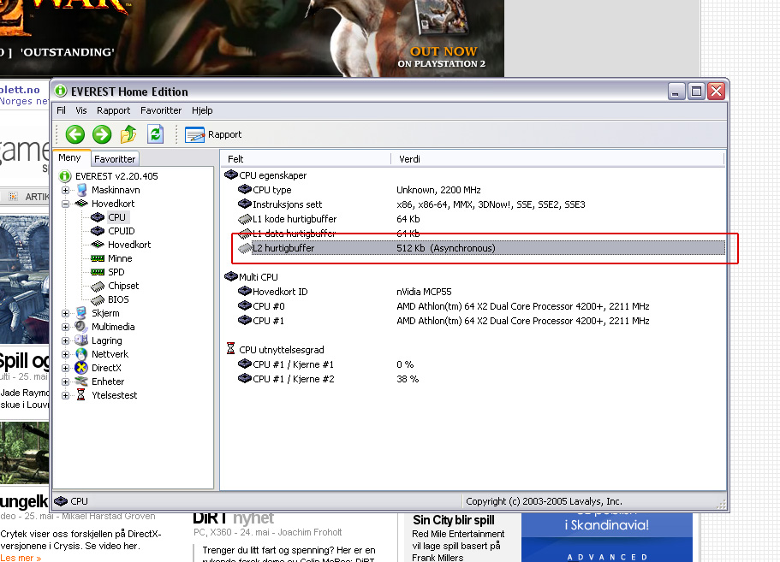Select the Hovedkort ID row

click(x=480, y=292)
